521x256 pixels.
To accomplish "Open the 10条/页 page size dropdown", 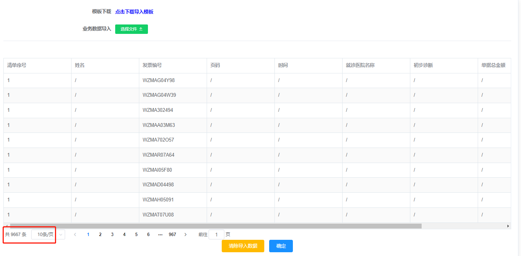I will click(48, 235).
